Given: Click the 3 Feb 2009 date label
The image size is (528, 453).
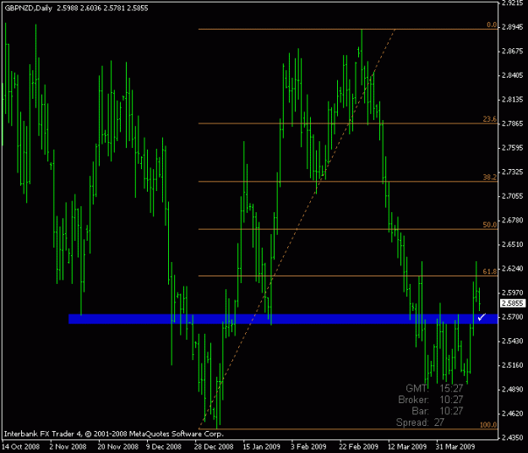Looking at the screenshot, I should [309, 447].
